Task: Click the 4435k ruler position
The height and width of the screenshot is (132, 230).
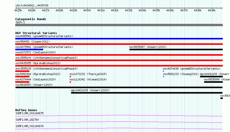Action: (156, 10)
